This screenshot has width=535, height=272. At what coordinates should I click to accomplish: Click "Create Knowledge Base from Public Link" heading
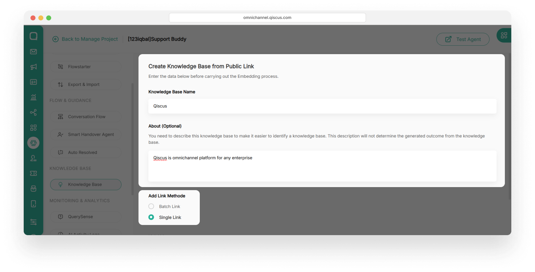(201, 66)
